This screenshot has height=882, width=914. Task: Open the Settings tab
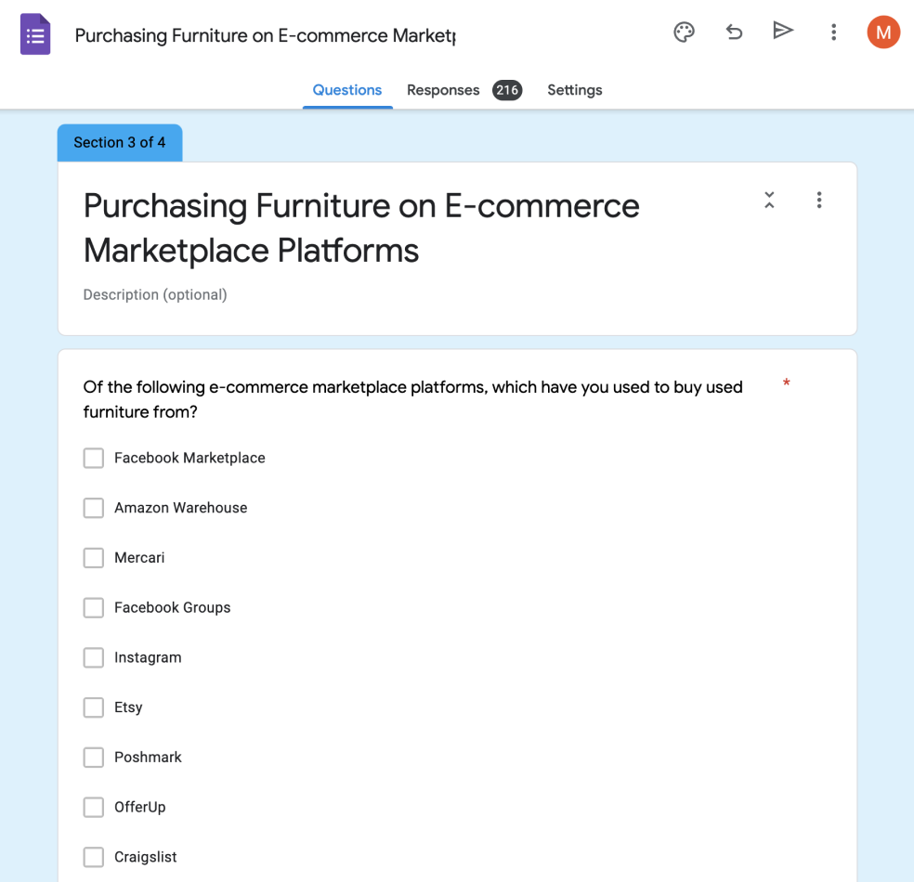pos(574,90)
